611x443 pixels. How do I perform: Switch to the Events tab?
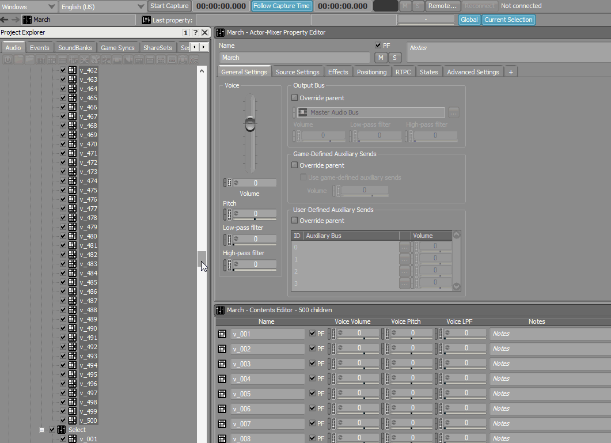click(39, 48)
